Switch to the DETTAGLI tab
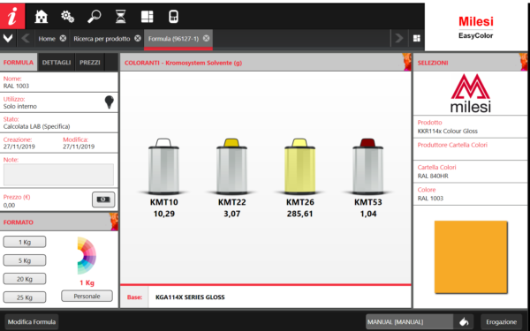The height and width of the screenshot is (331, 530). coord(57,63)
